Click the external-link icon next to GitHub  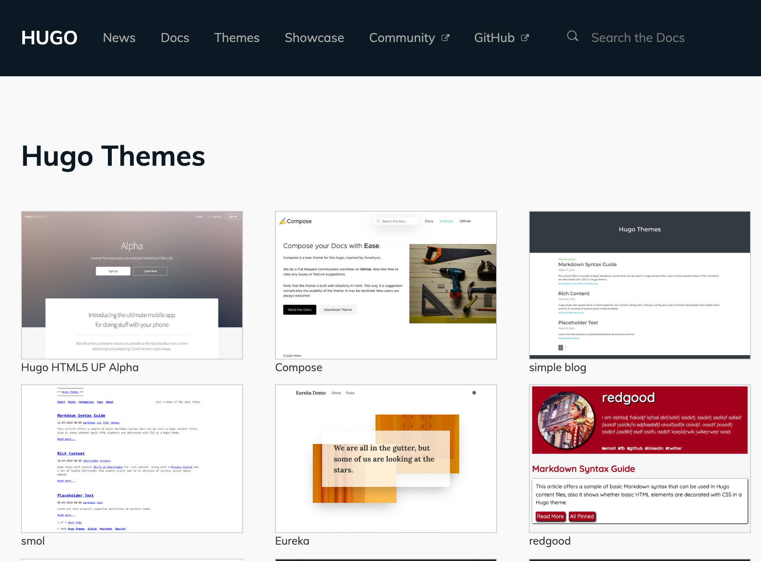(525, 38)
